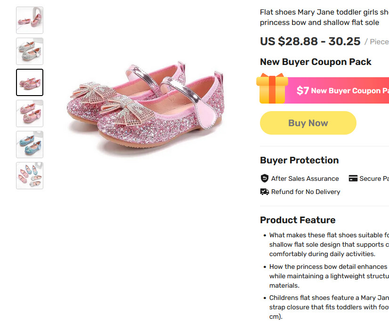
Task: Select the first thumbnail with white arch backdrop
Action: coord(30,20)
